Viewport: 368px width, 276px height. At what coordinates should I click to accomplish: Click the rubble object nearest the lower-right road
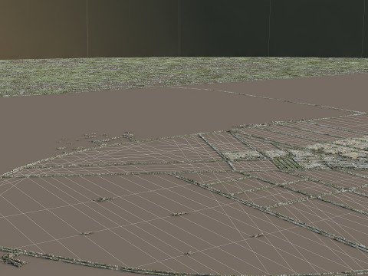pyautogui.click(x=258, y=235)
